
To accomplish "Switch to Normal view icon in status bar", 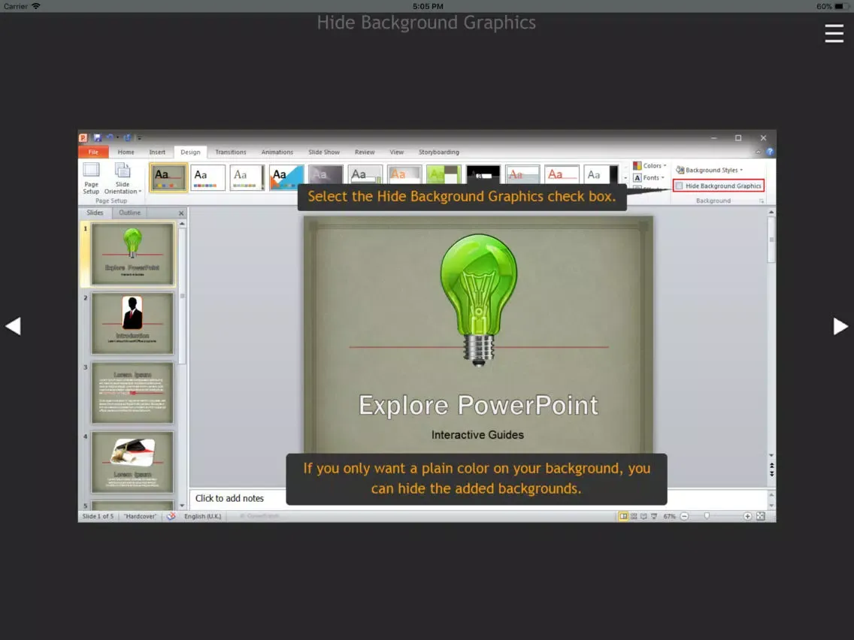I will (x=623, y=516).
